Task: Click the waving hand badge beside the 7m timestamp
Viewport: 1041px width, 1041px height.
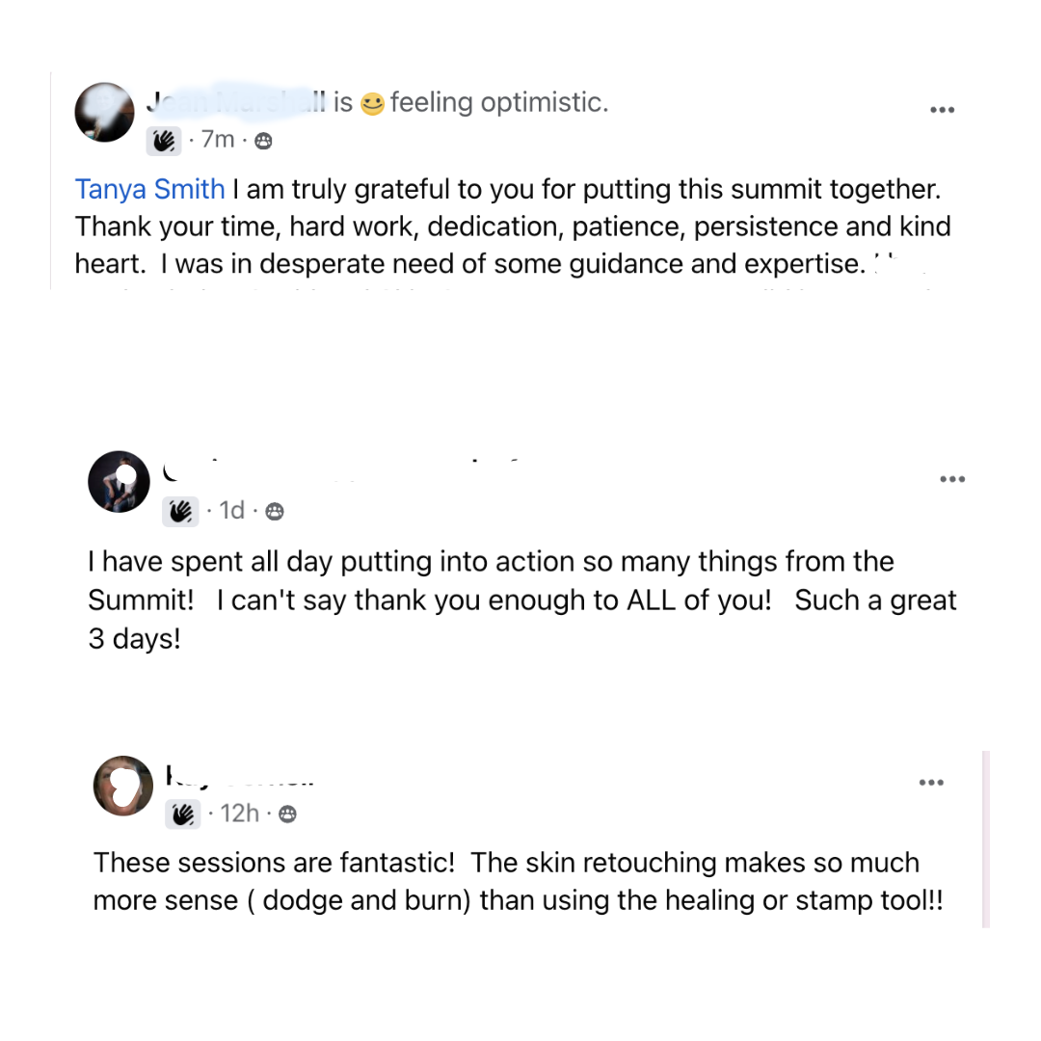Action: [164, 141]
